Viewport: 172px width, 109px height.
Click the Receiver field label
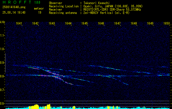[x=56, y=10]
